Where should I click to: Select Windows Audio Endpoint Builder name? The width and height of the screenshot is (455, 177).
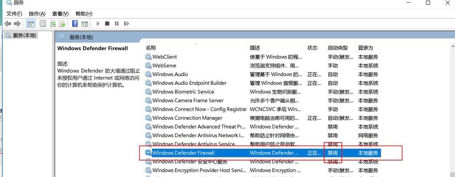pyautogui.click(x=189, y=83)
